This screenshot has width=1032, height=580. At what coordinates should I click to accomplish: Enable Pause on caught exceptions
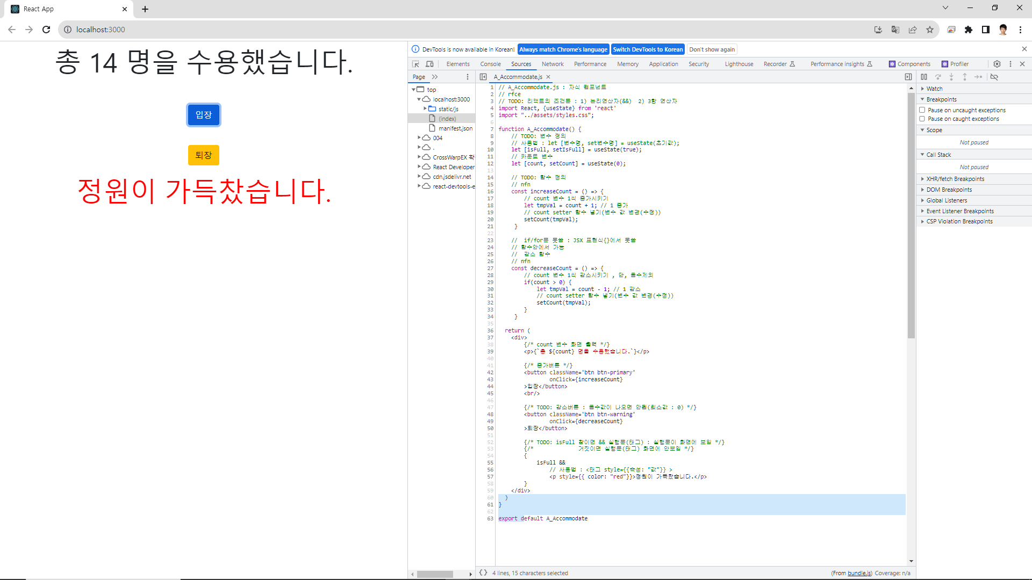click(x=922, y=119)
